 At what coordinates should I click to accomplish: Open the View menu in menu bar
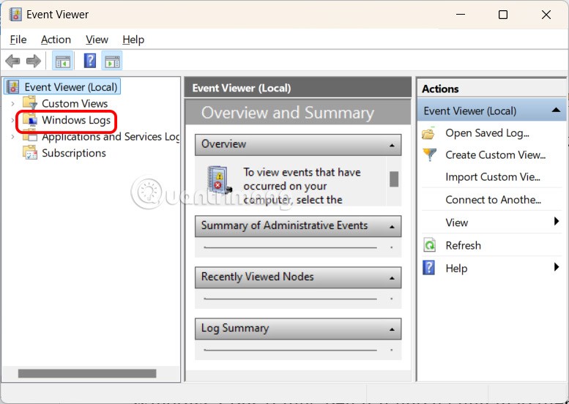point(97,40)
